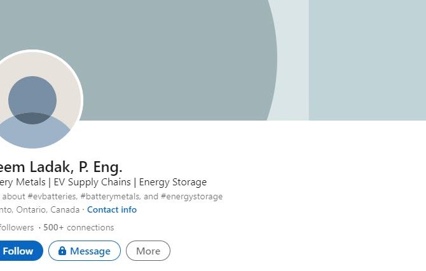
Task: Open the Message button
Action: (85, 251)
